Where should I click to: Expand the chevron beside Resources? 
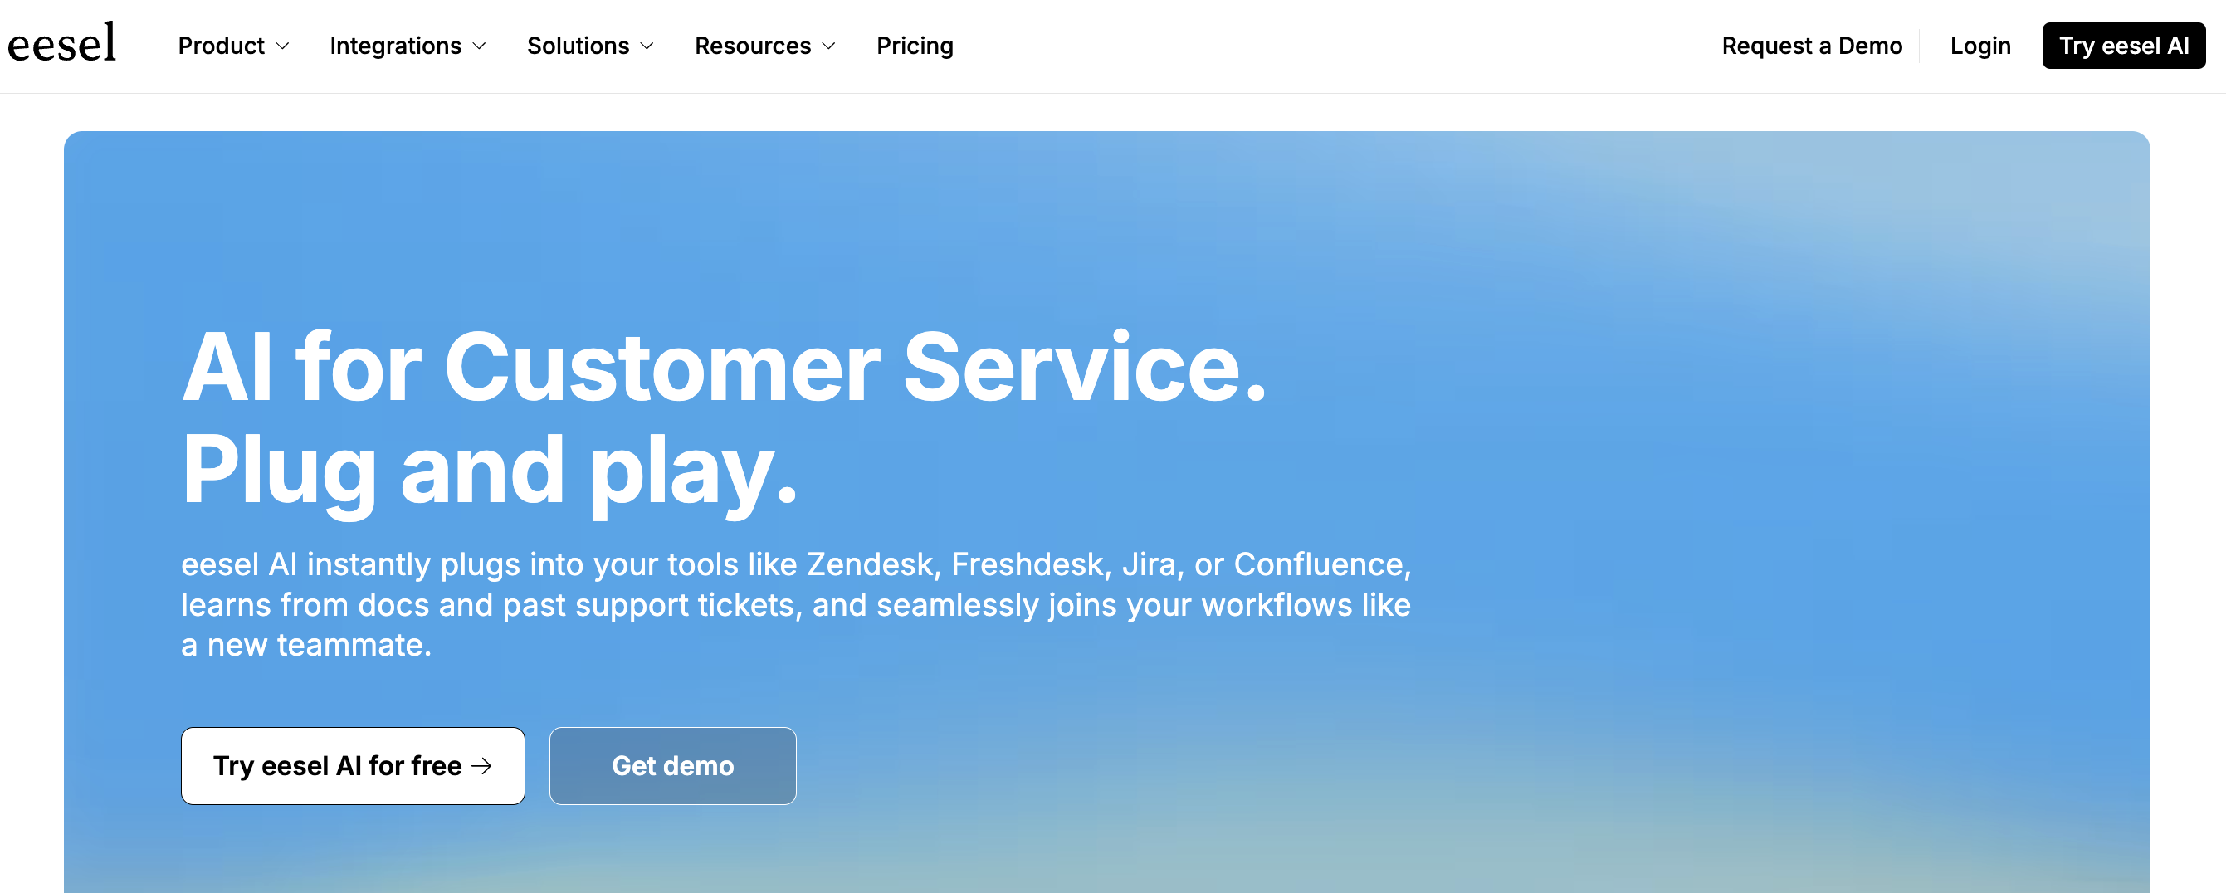pos(828,46)
